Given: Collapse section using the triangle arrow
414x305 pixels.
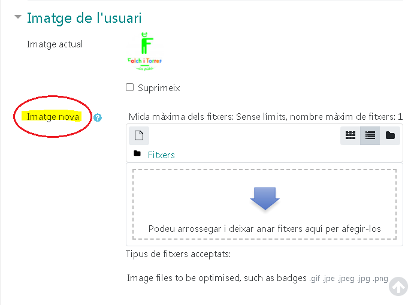Looking at the screenshot, I should pyautogui.click(x=17, y=18).
